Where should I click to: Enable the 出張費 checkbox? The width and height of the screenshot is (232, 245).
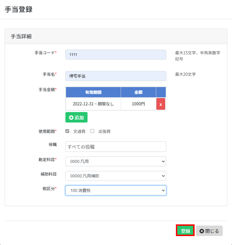coord(92,131)
